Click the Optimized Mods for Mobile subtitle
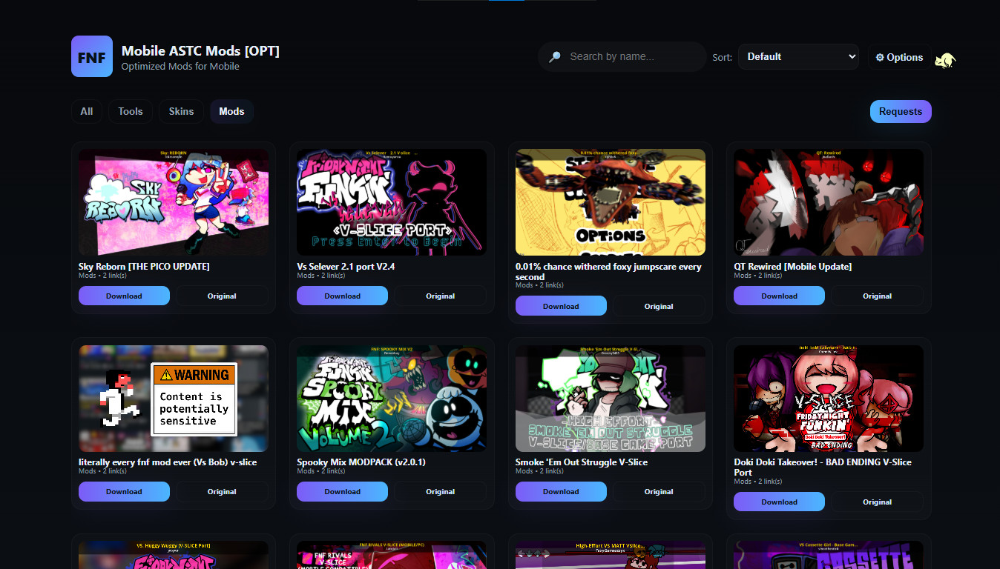1000x569 pixels. point(180,67)
